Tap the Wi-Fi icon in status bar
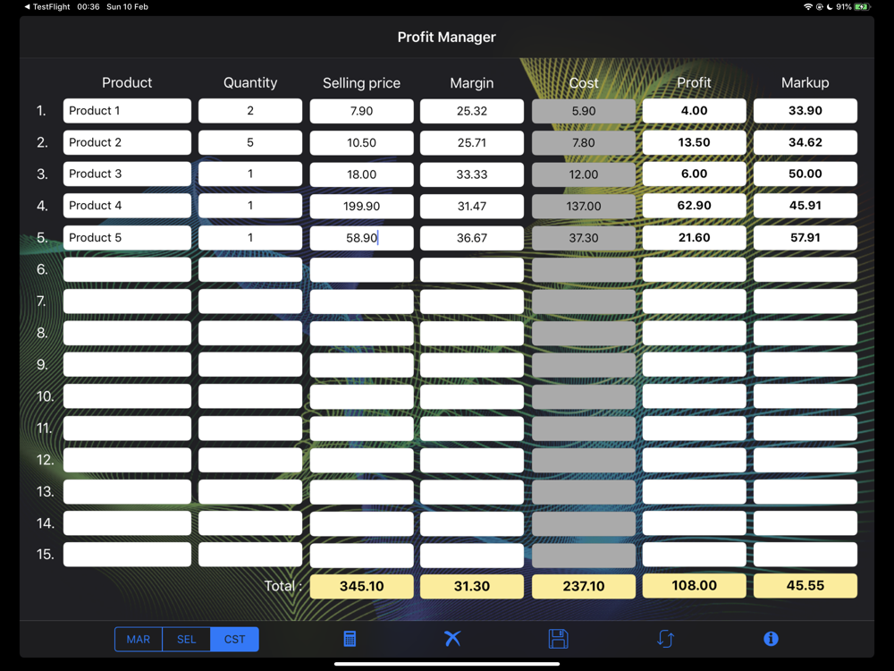894x671 pixels. pos(808,7)
